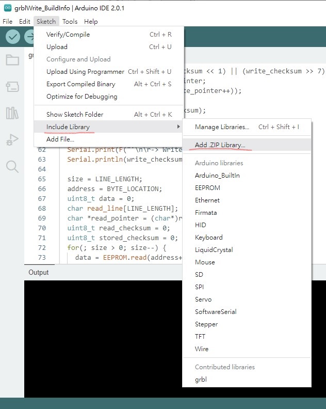Include the Firmata library
Image resolution: width=326 pixels, height=409 pixels.
pos(247,213)
